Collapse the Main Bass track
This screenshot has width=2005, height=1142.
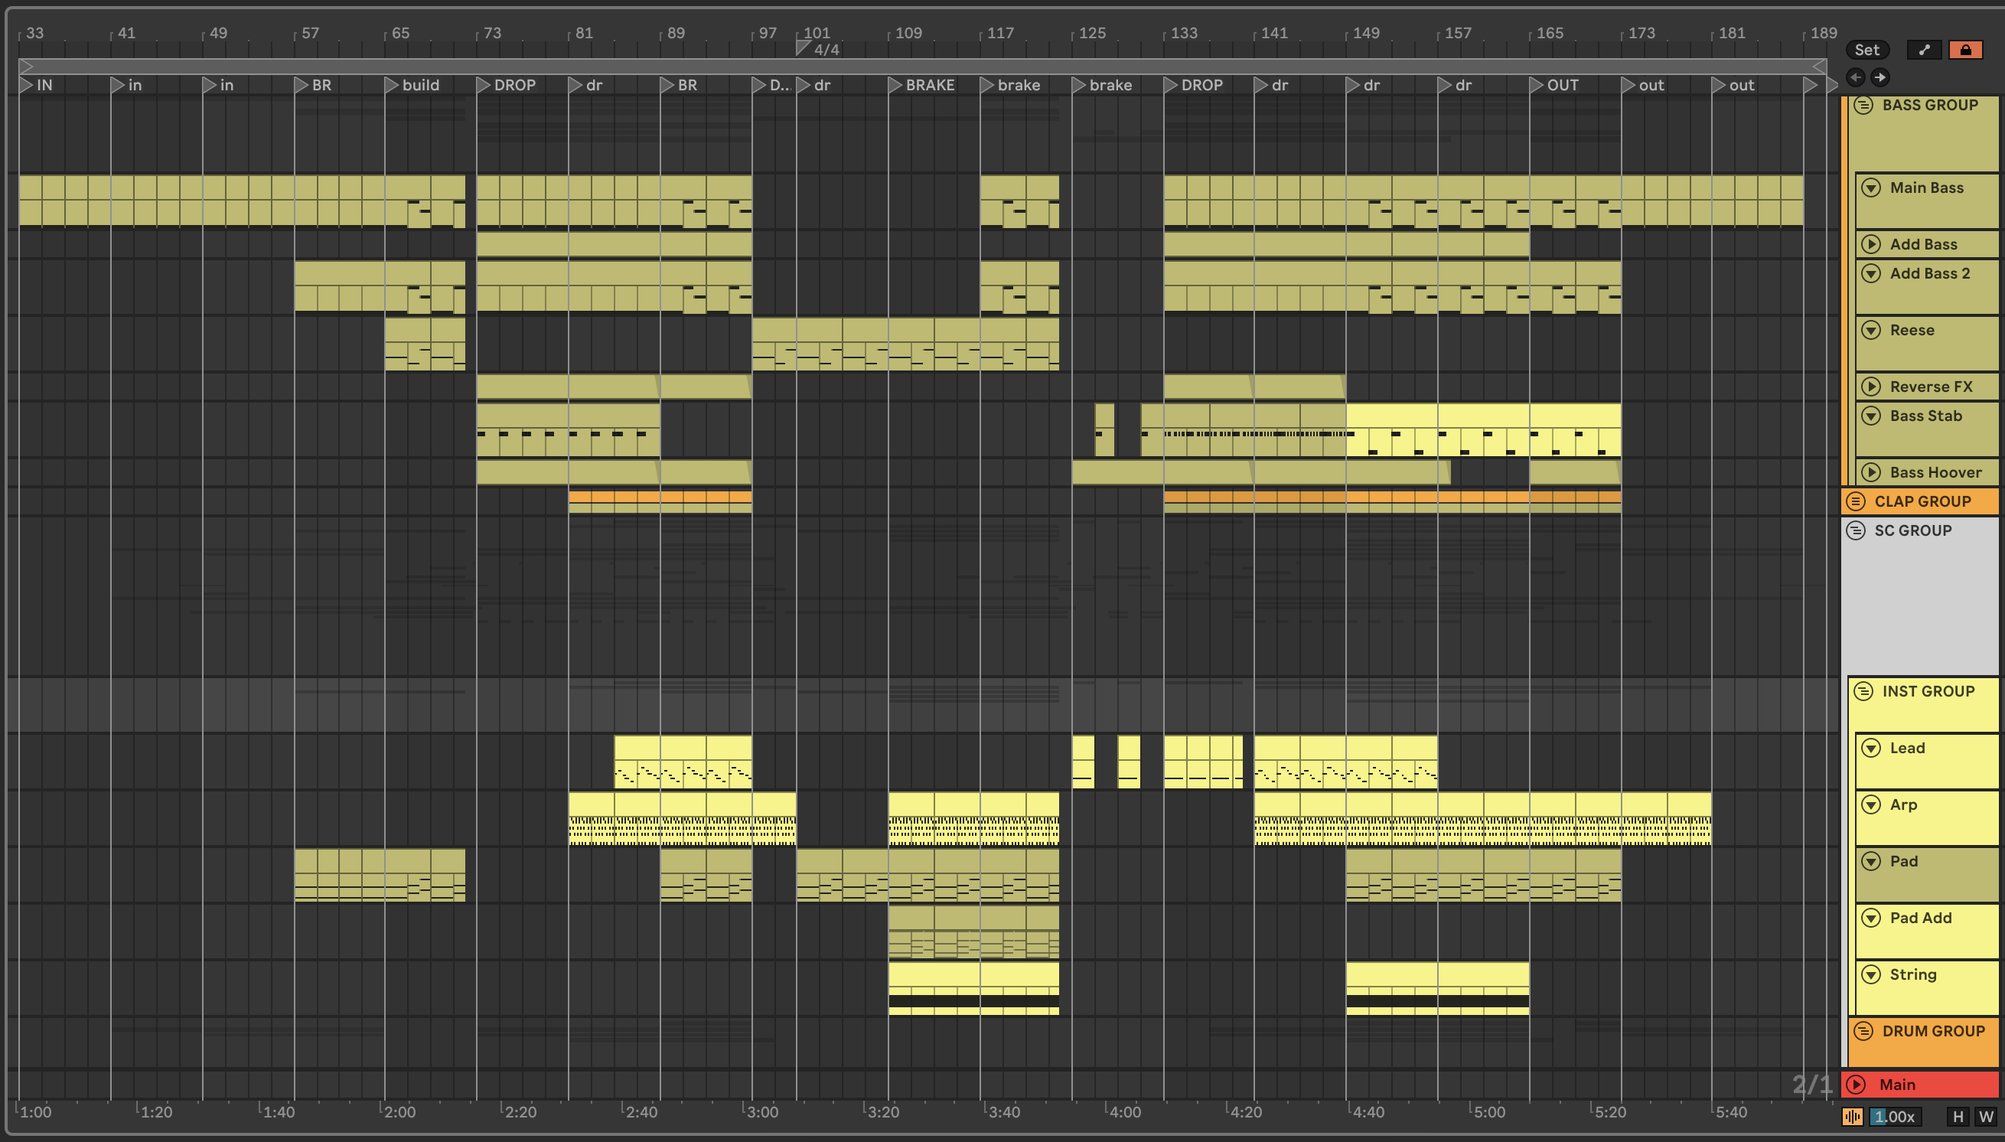[1871, 188]
